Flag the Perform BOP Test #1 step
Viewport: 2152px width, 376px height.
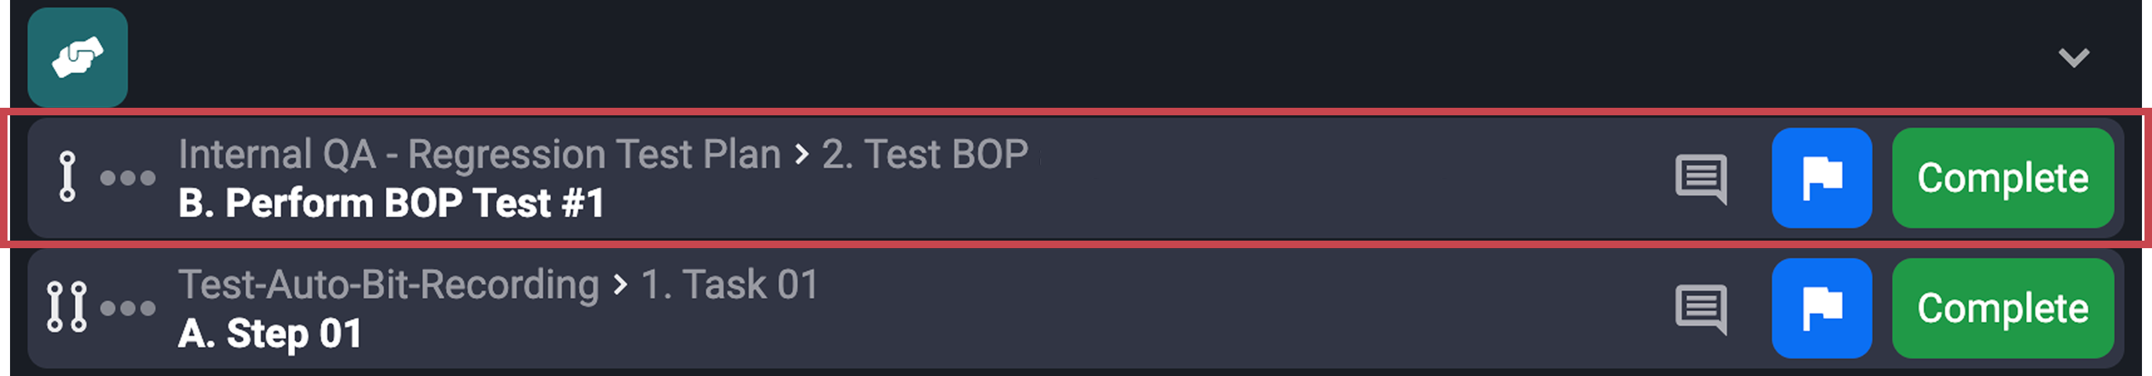click(1821, 178)
